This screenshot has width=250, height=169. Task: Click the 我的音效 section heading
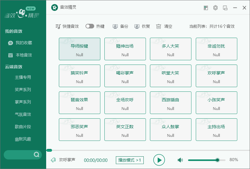tap(14, 31)
